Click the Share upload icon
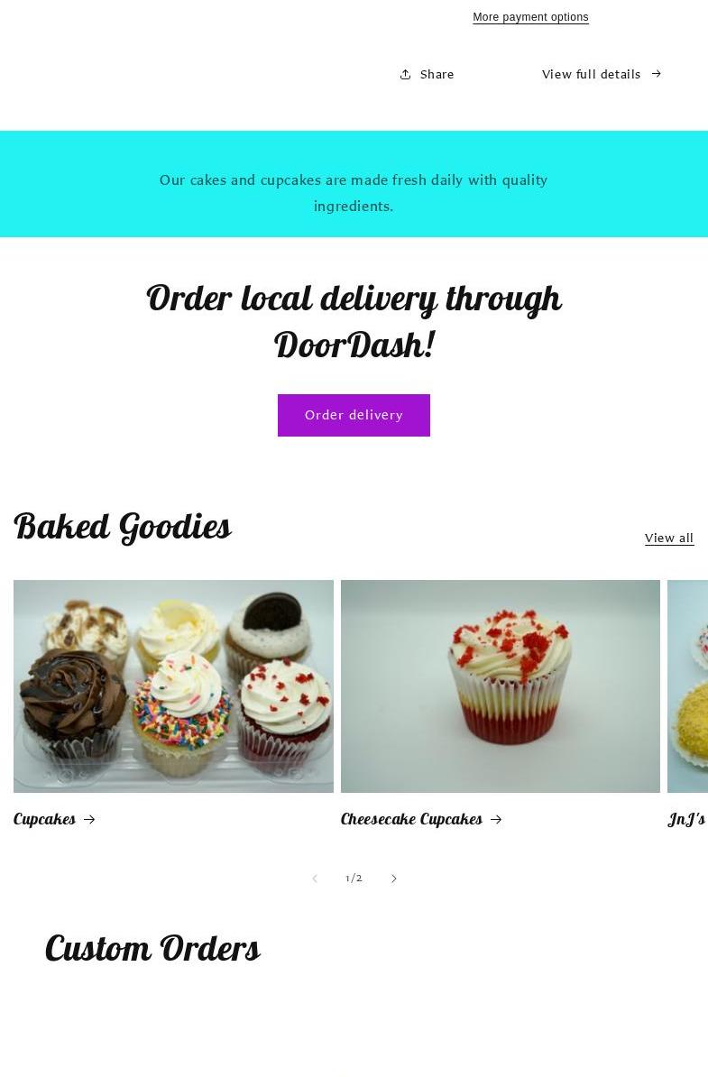Viewport: 708px width, 1077px height. click(x=405, y=74)
